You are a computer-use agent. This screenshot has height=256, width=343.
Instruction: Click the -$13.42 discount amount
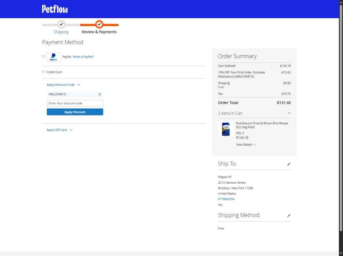(286, 72)
